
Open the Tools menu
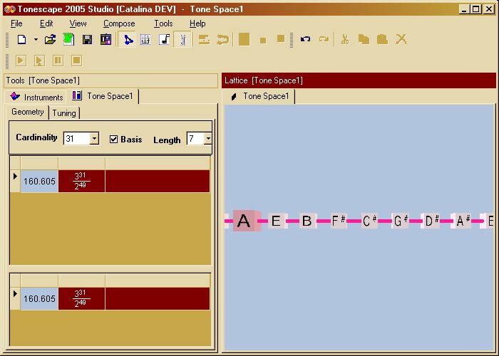pos(163,23)
